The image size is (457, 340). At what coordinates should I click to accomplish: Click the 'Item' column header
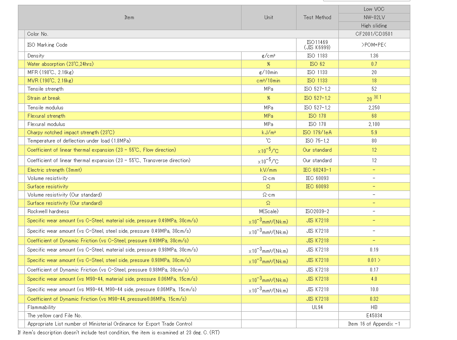(x=130, y=17)
